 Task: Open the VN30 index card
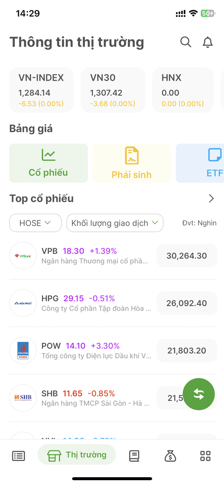coord(113,90)
